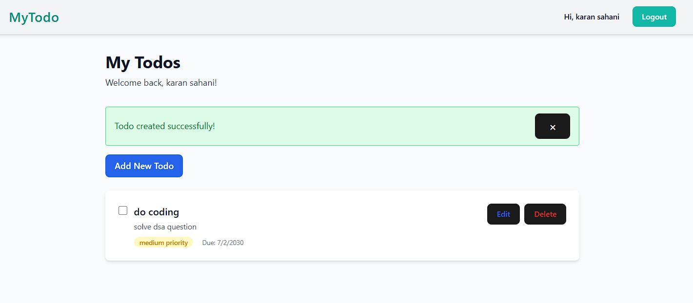Click the Todo created successfully message
The image size is (693, 303).
coord(163,126)
